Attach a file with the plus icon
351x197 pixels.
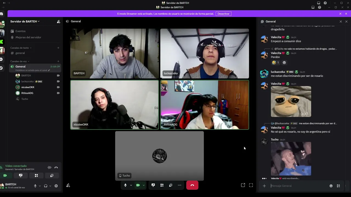coord(264,186)
